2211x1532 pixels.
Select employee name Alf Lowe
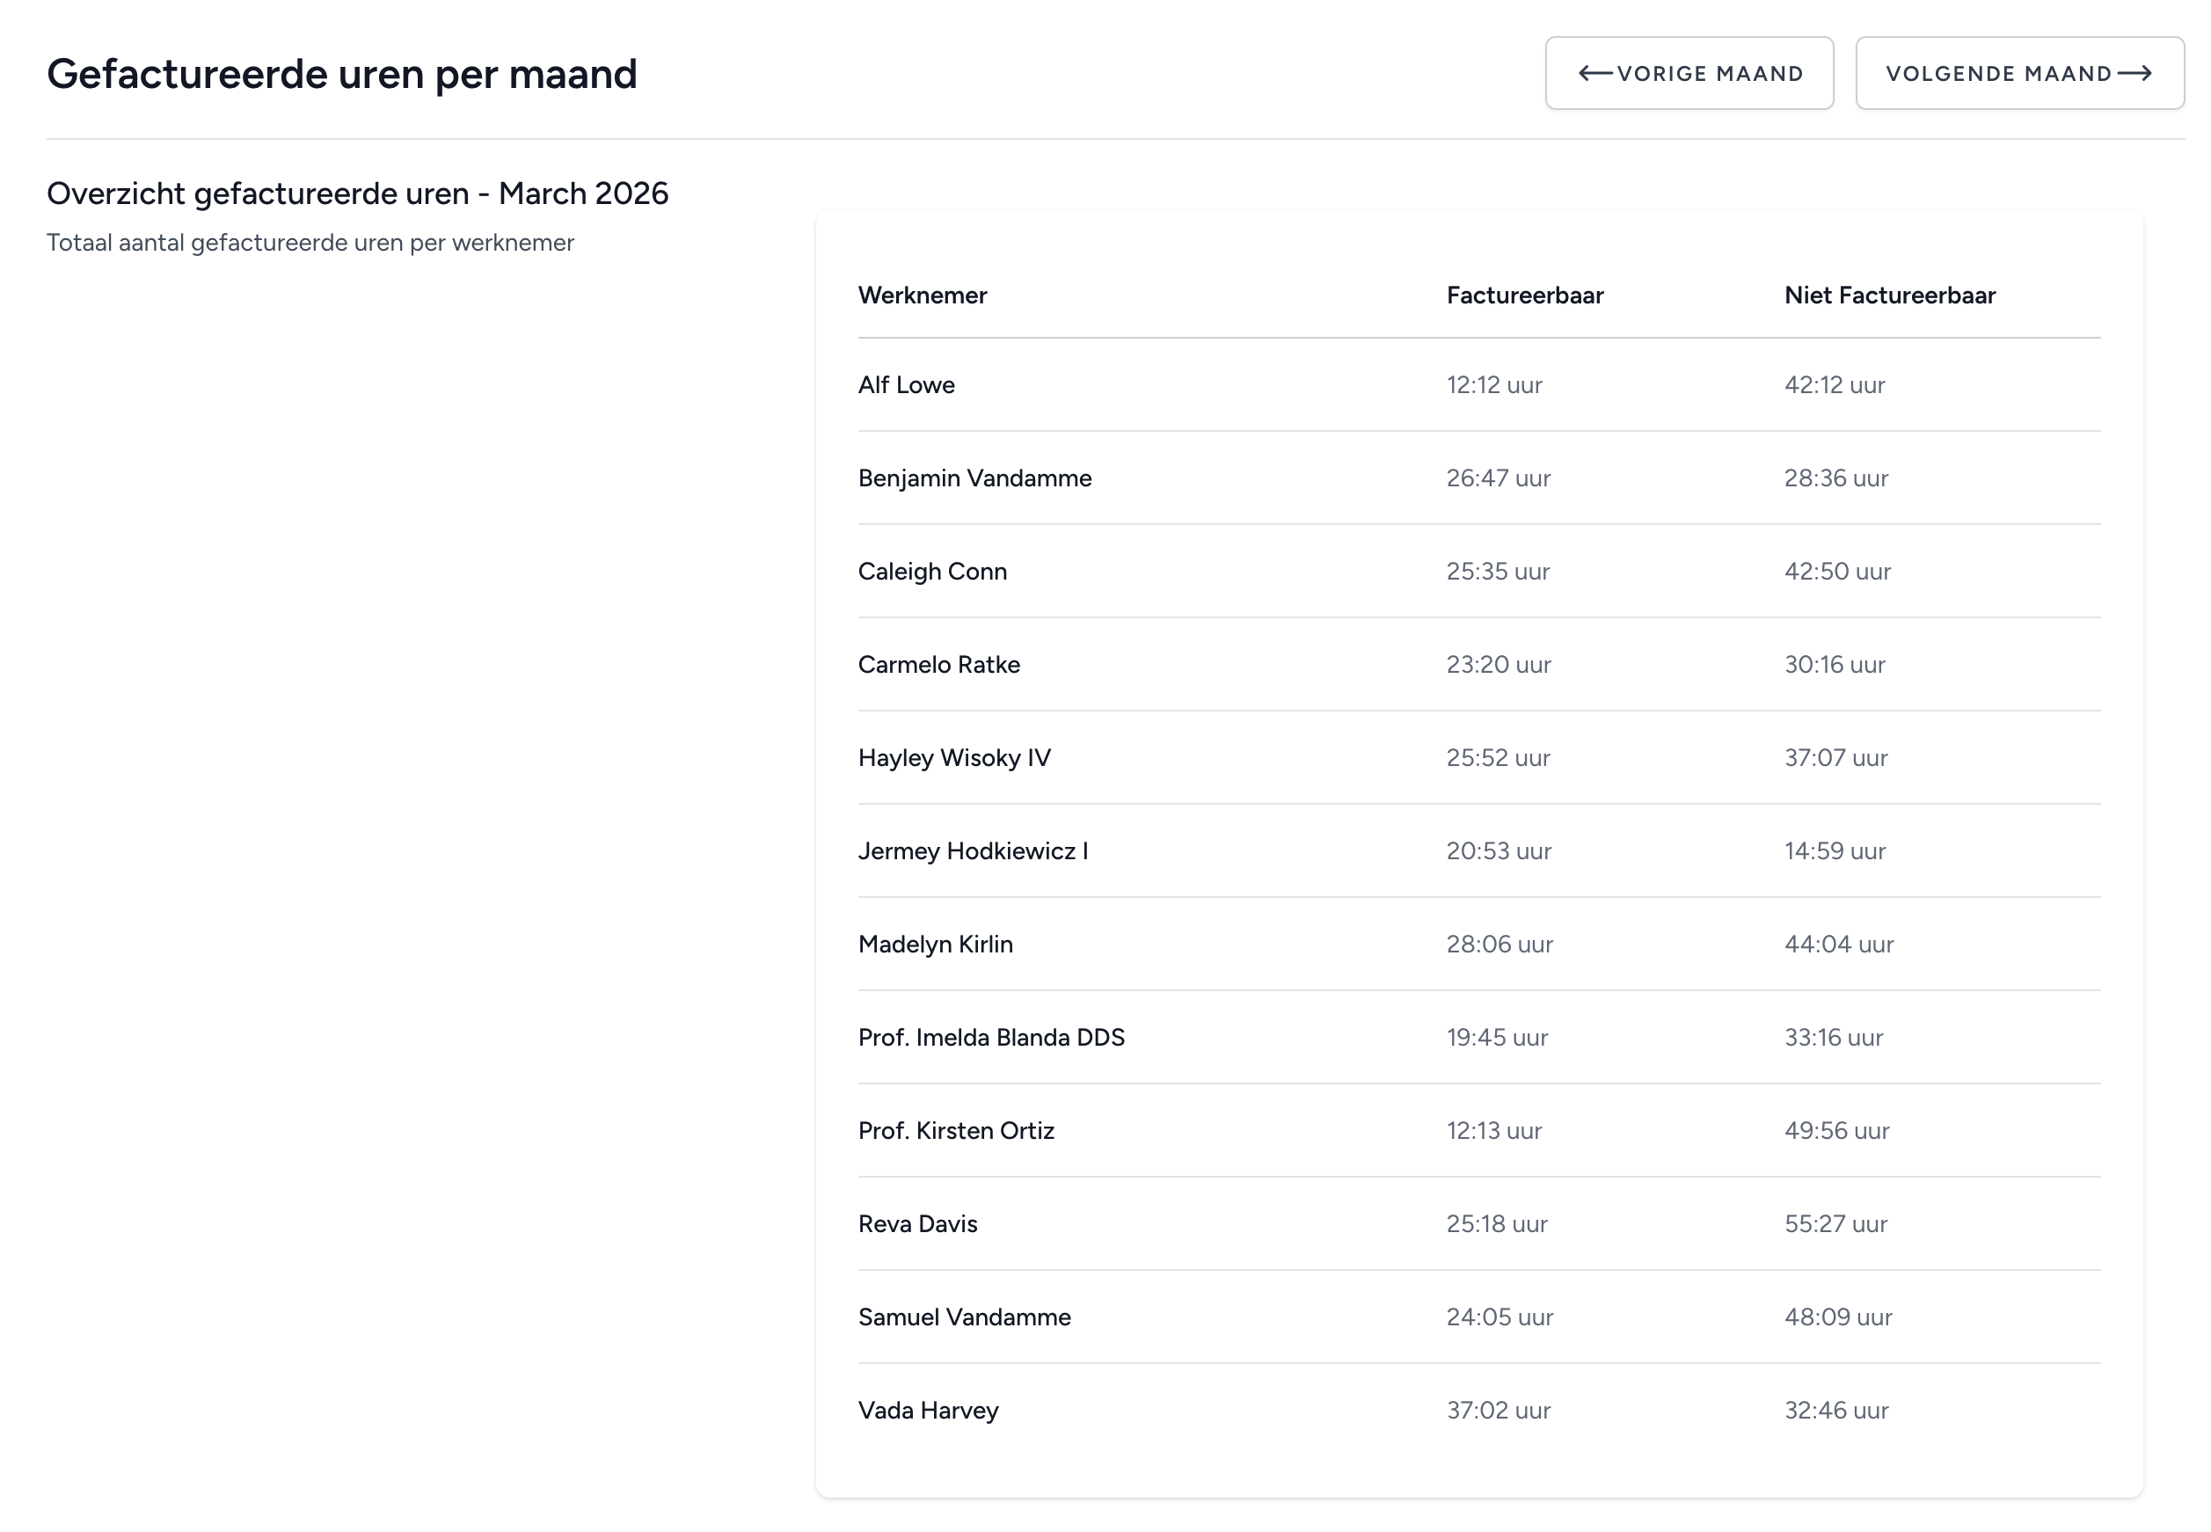click(906, 385)
